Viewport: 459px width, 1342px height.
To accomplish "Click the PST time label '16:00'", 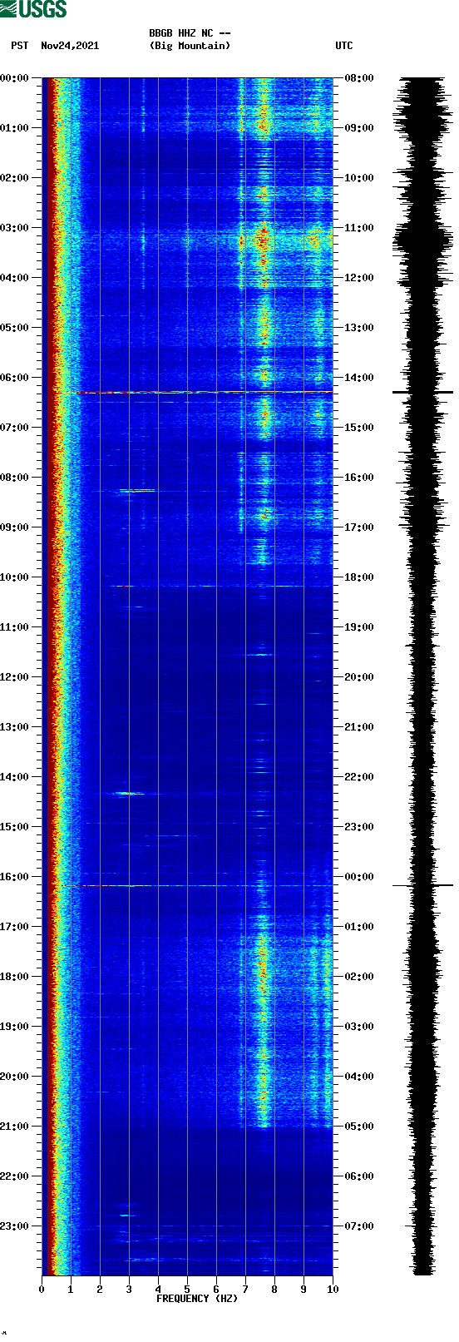I will tap(15, 877).
